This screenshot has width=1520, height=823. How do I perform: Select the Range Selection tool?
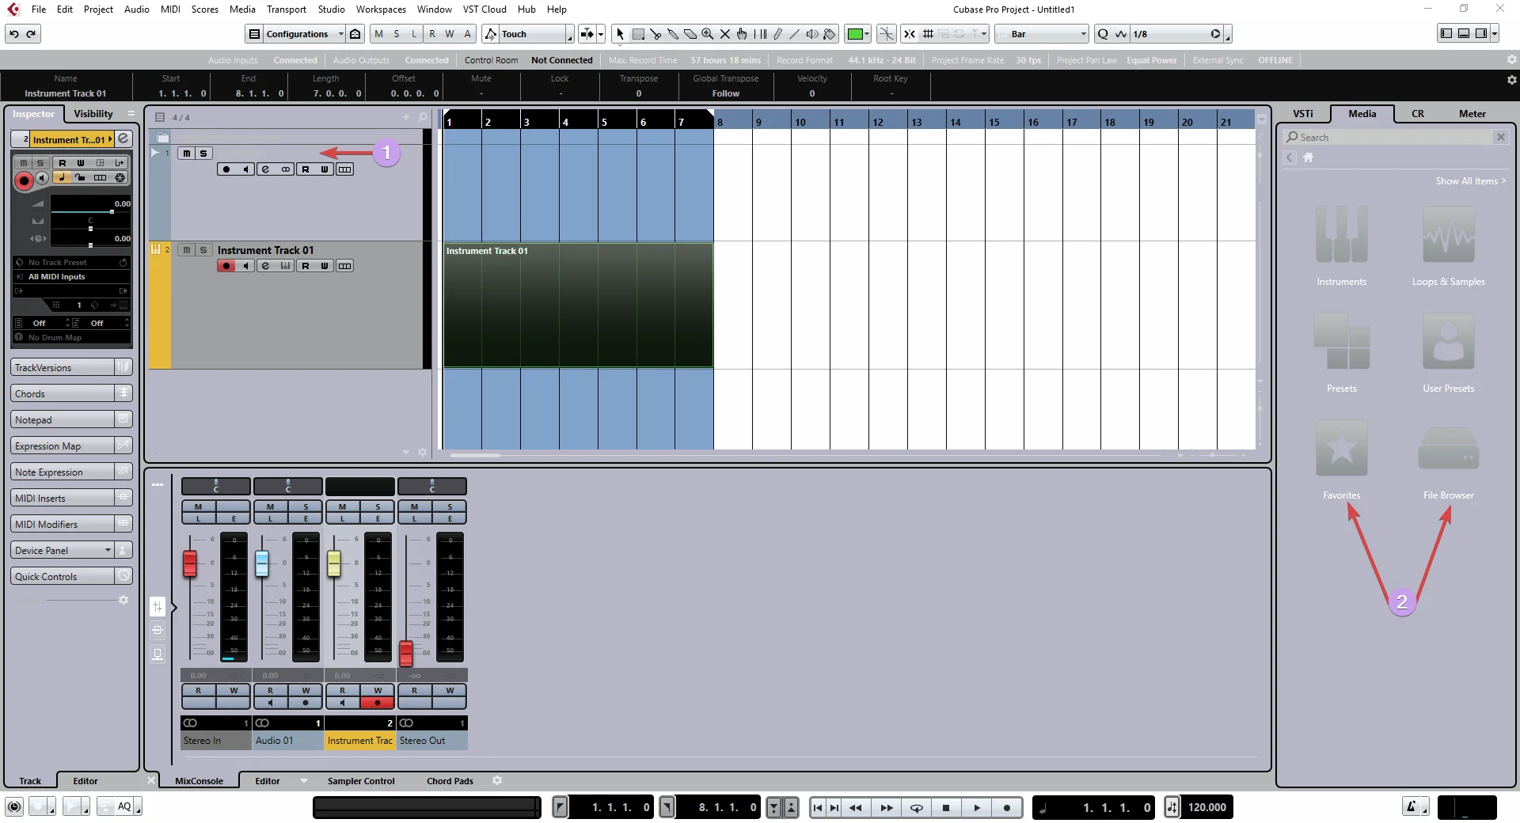pos(638,34)
